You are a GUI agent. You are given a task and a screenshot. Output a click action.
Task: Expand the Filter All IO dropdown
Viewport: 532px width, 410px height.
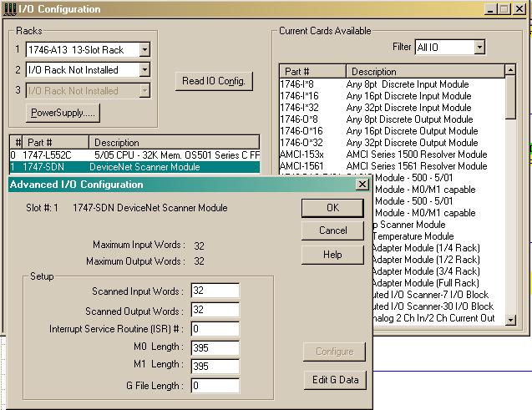point(479,47)
